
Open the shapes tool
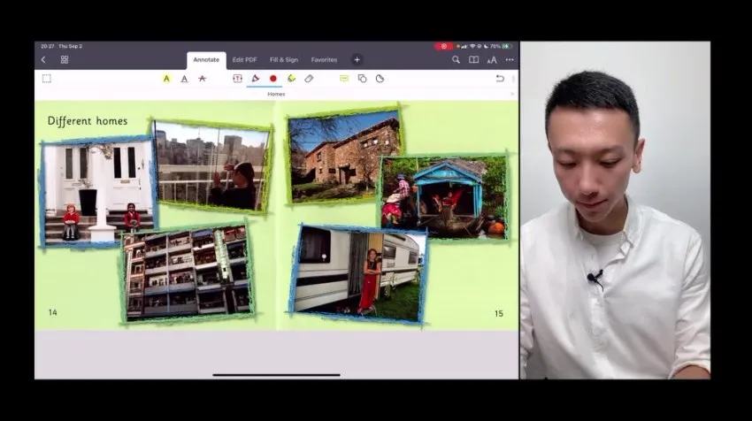point(362,79)
